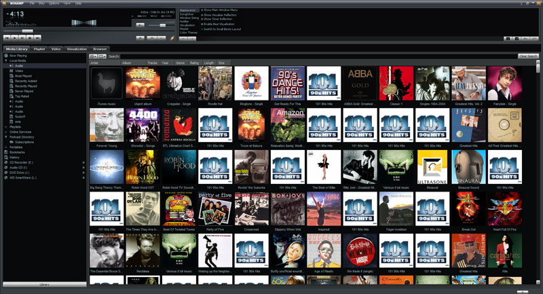Image resolution: width=543 pixels, height=294 pixels.
Task: Toggle Show Timer Reflection option
Action: (x=217, y=19)
